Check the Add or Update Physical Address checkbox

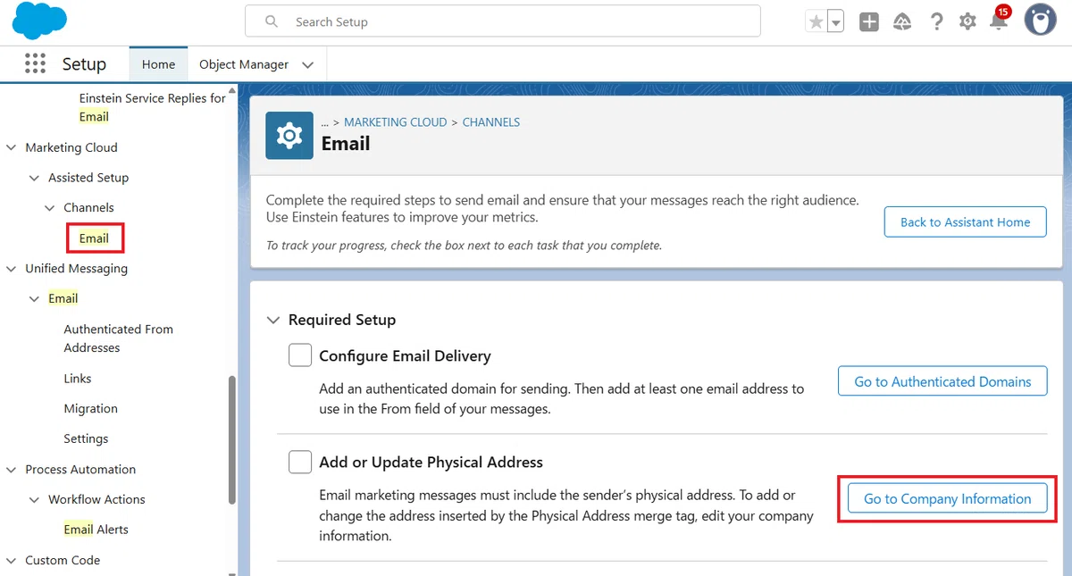[300, 462]
